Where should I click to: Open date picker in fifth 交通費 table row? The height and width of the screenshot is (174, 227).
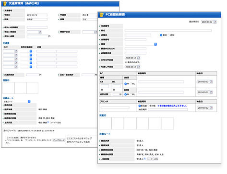click(x=16, y=67)
